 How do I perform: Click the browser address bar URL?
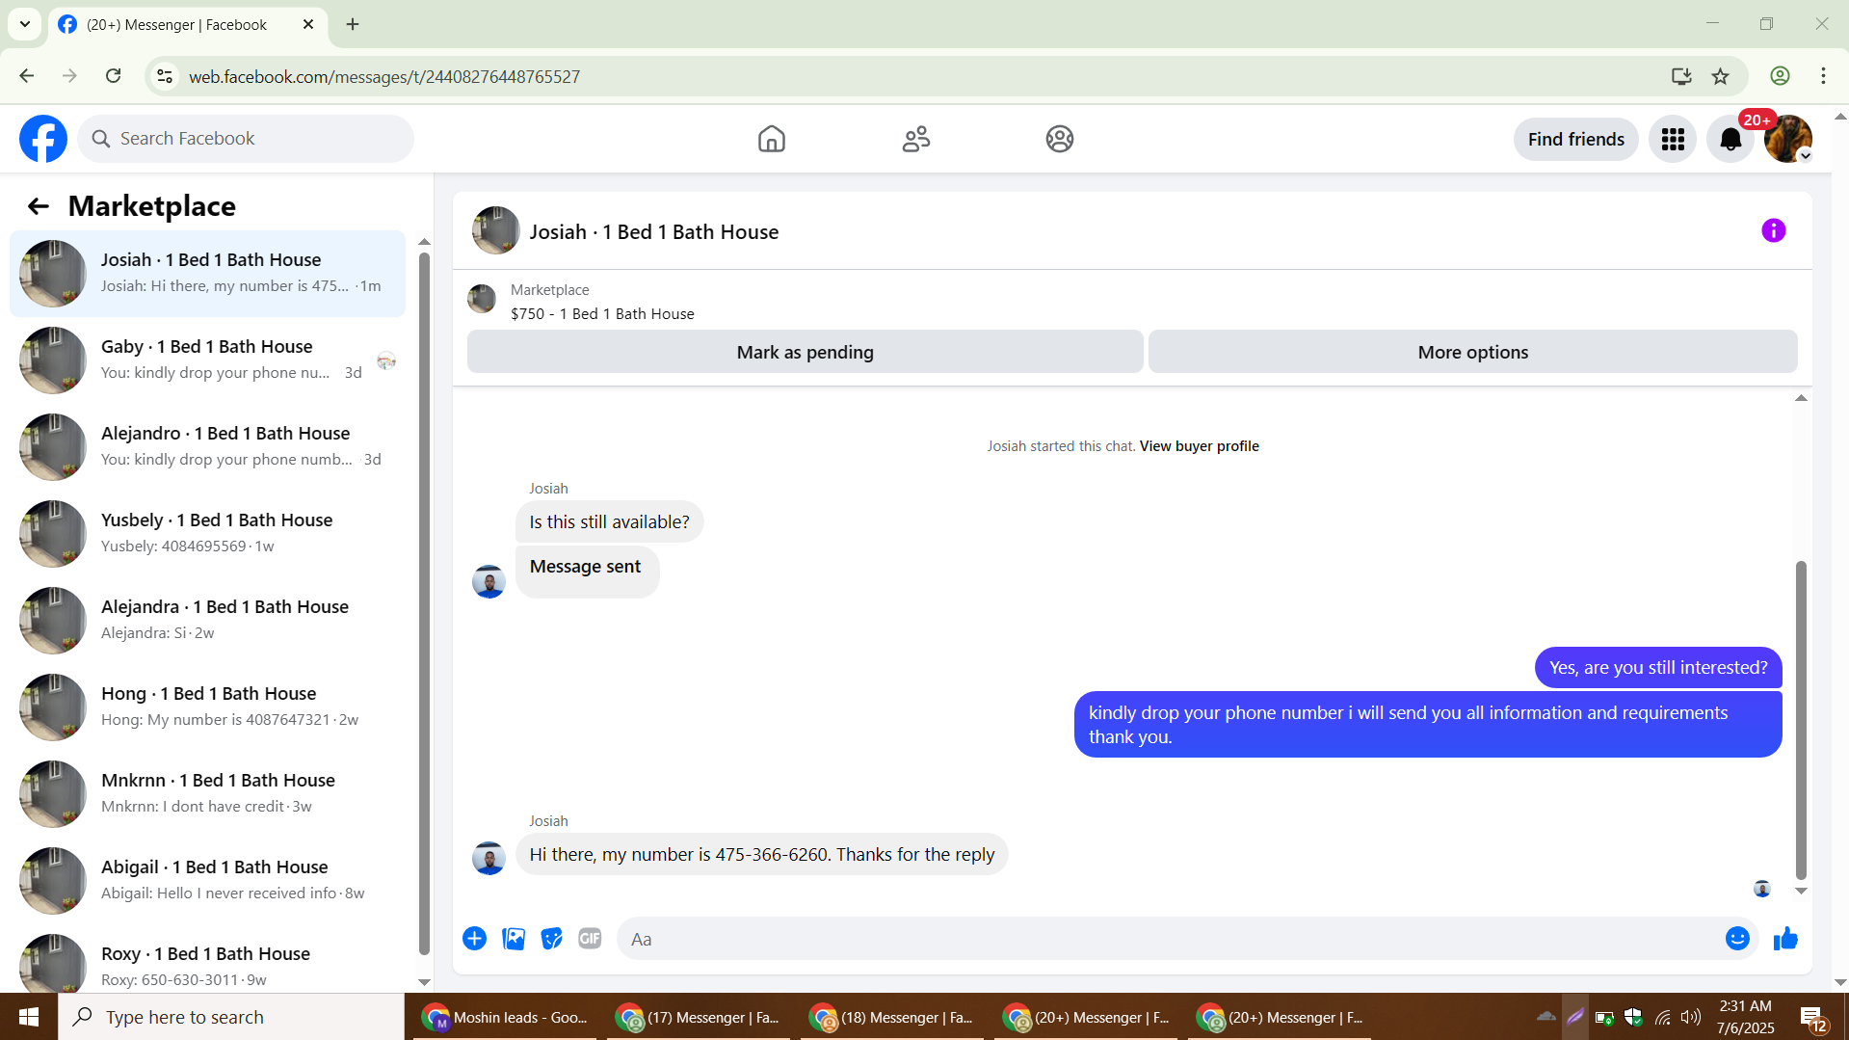pyautogui.click(x=383, y=76)
